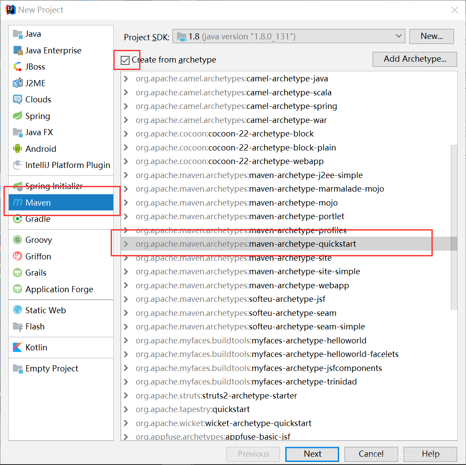Close the New Project dialog
Image resolution: width=466 pixels, height=465 pixels.
455,10
